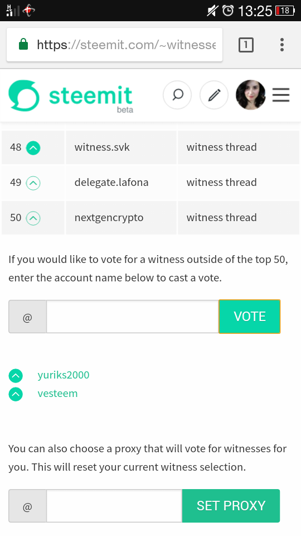Focus the witness account name input field
The width and height of the screenshot is (301, 536).
[133, 317]
